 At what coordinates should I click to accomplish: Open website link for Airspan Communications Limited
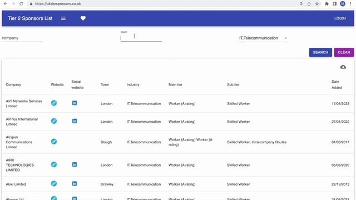point(54,142)
